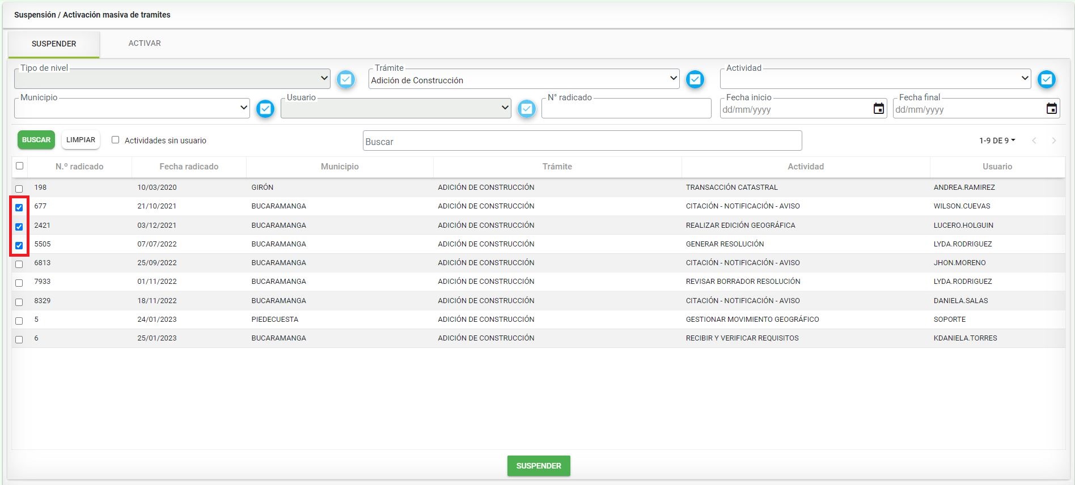This screenshot has width=1075, height=485.
Task: Select date cell 25/09/2022
Action: [157, 263]
